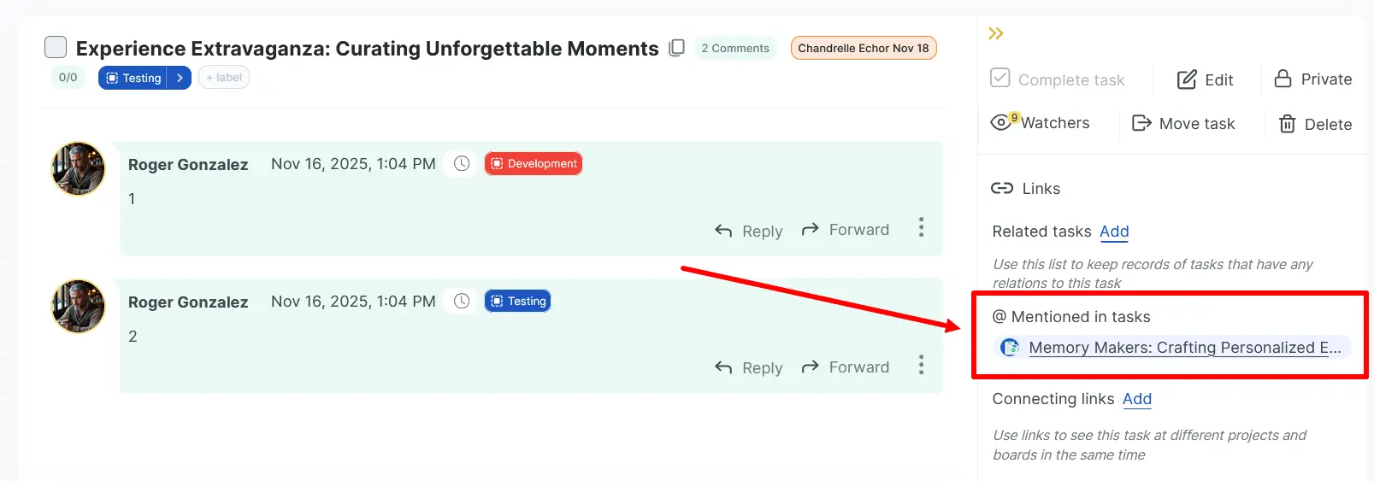Open three-dot menu on first comment
1374x481 pixels.
coord(921,227)
